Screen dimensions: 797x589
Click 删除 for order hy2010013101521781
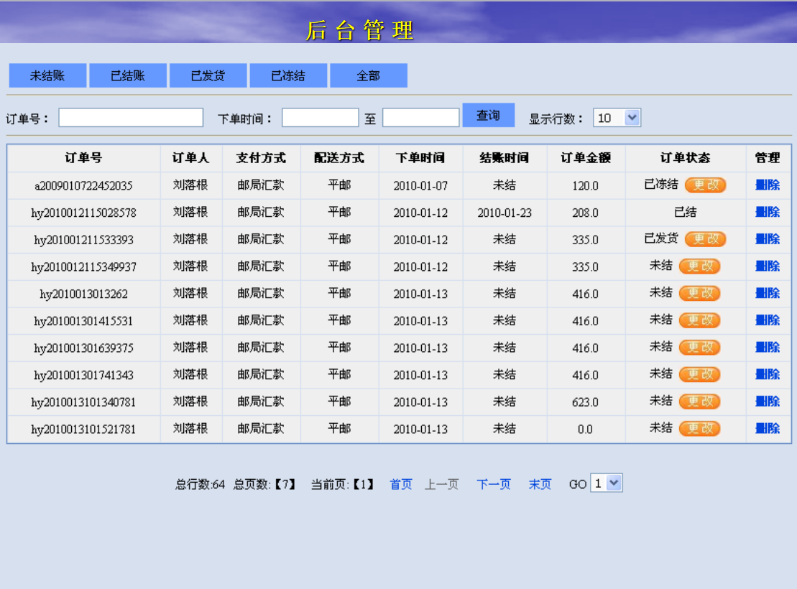click(x=768, y=428)
